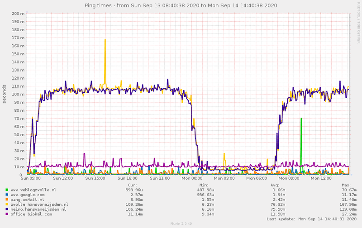Click the 167.96m maximum value
Image resolution: width=362 pixels, height=228 pixels.
click(348, 204)
